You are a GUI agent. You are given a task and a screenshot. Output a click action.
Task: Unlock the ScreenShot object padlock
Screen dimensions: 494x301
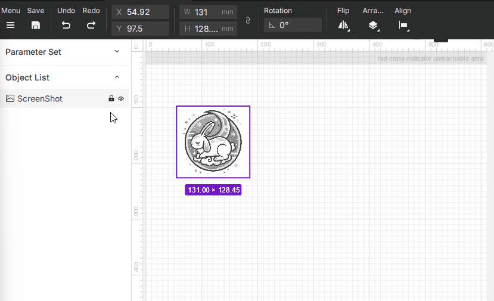[x=111, y=99]
